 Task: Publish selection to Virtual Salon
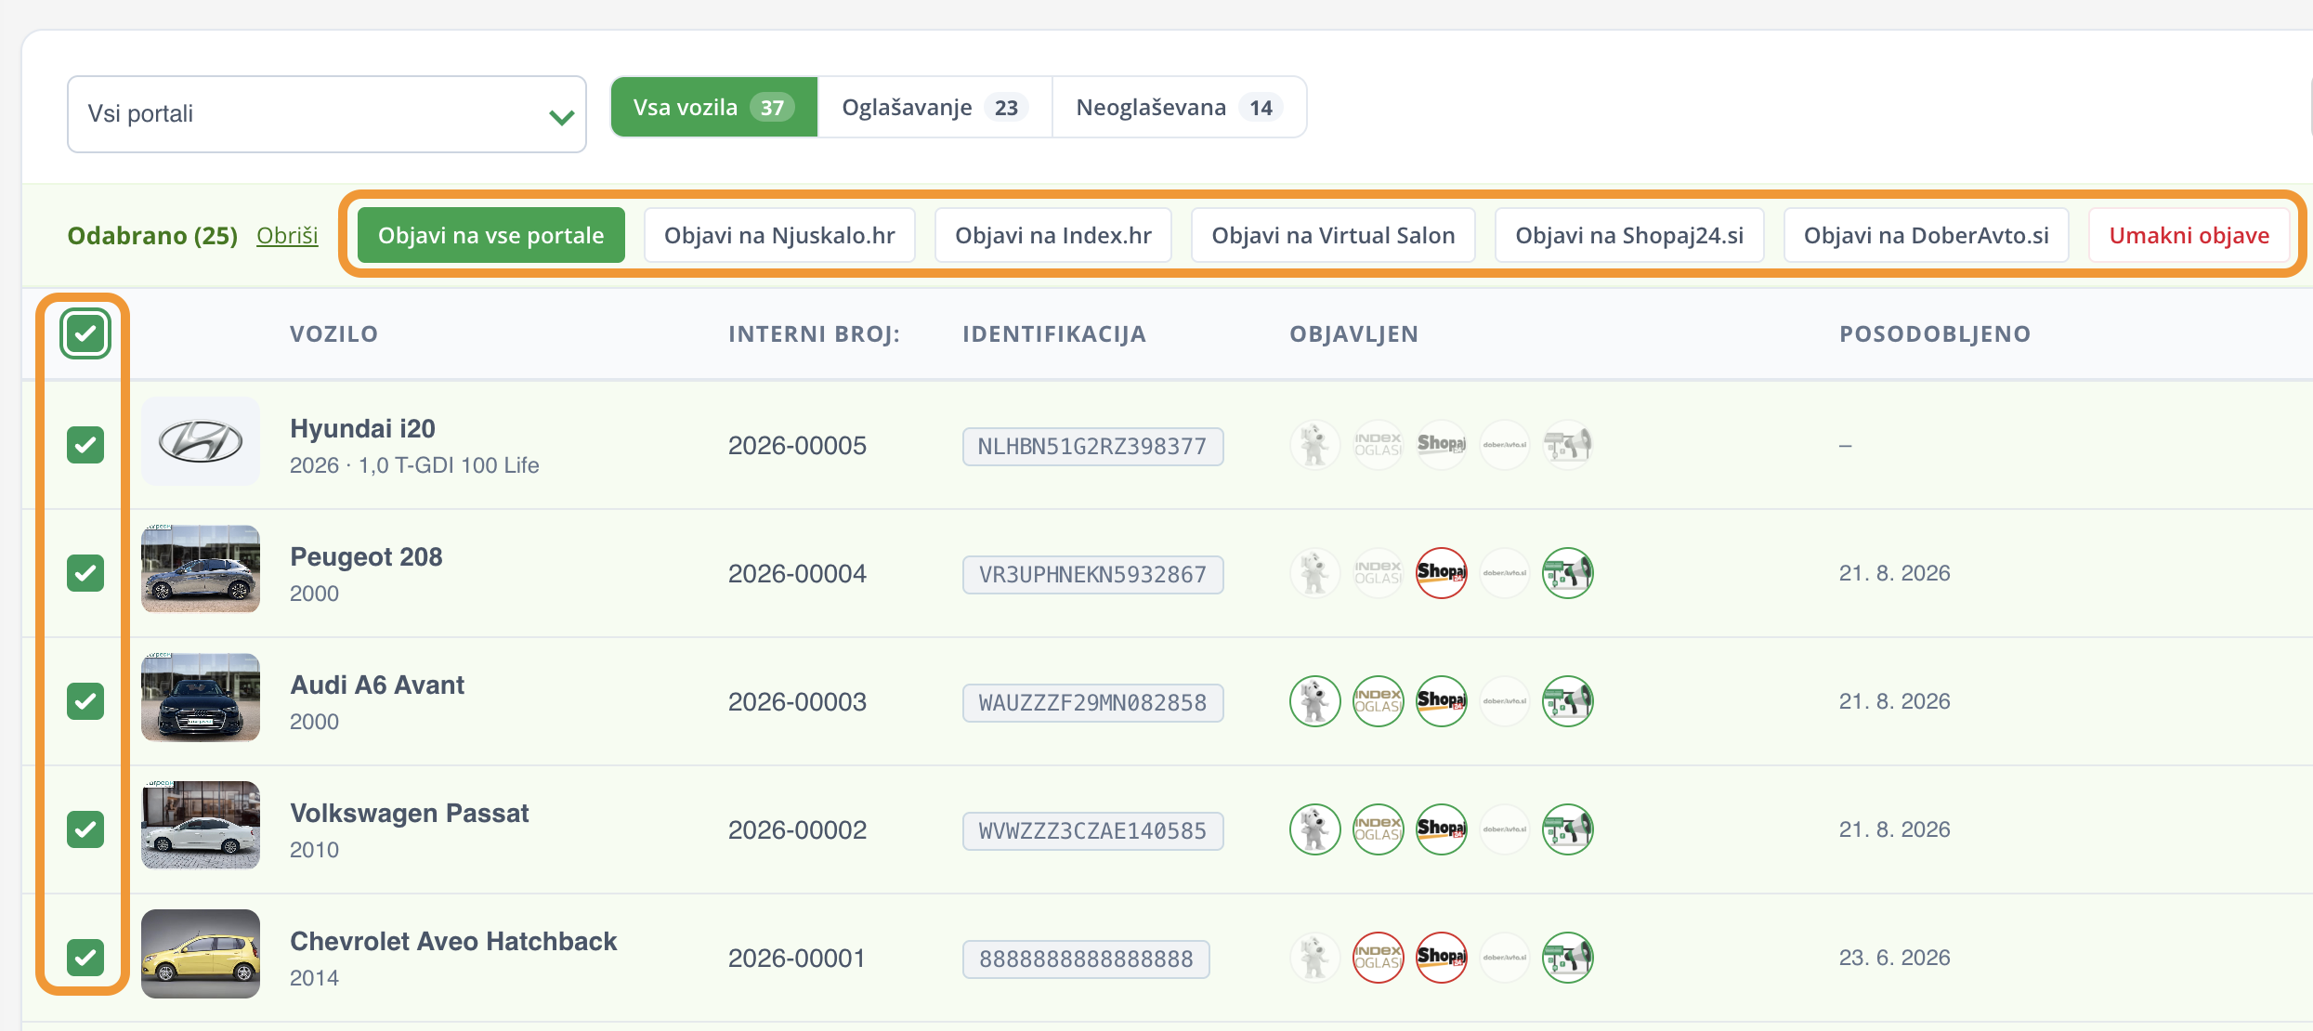point(1333,236)
